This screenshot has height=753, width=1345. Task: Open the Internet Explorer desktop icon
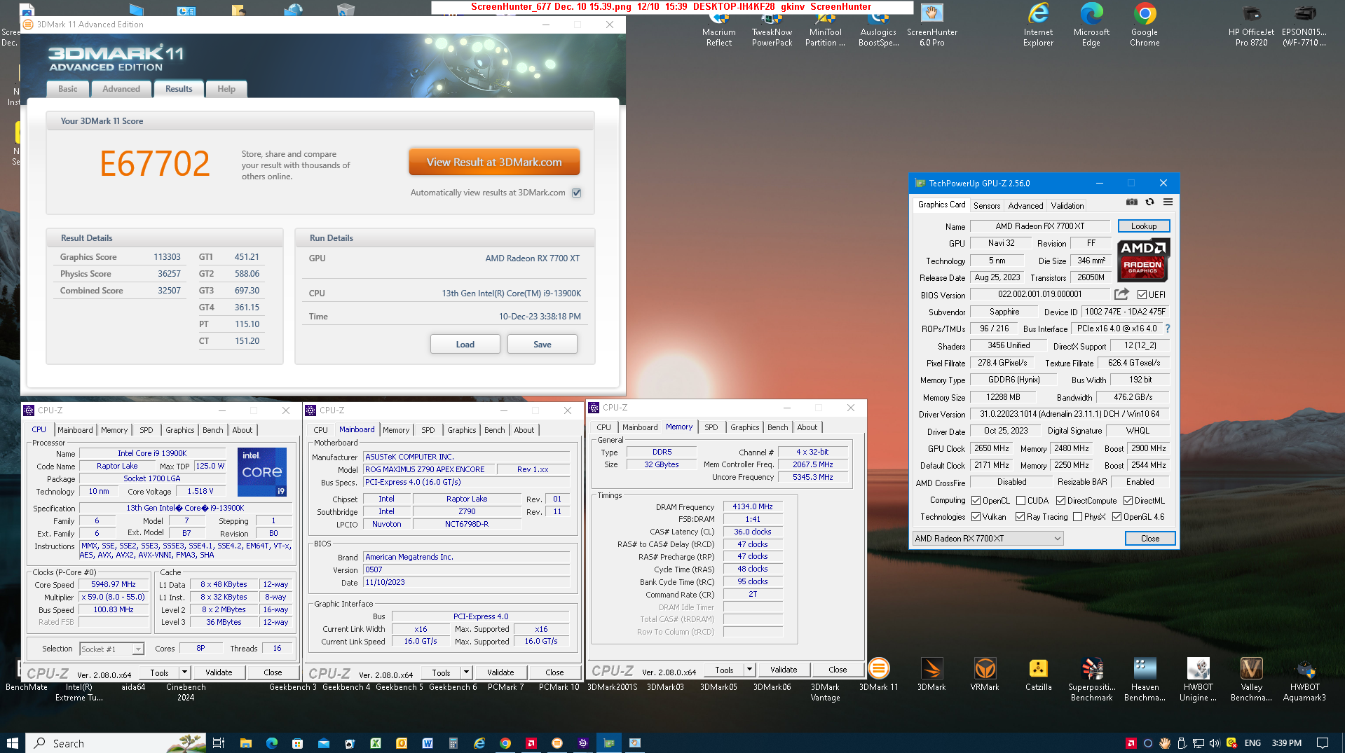click(x=1038, y=25)
